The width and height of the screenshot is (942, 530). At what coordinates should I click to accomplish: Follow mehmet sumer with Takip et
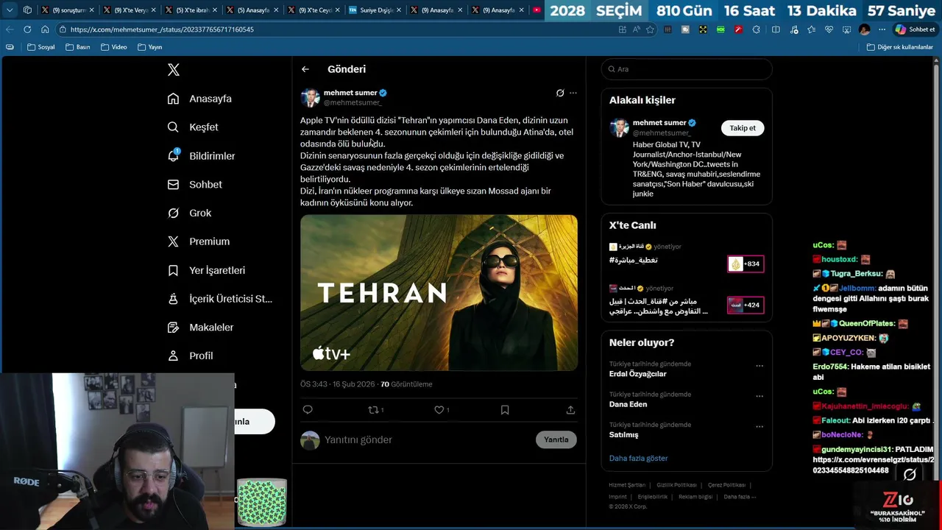coord(743,128)
